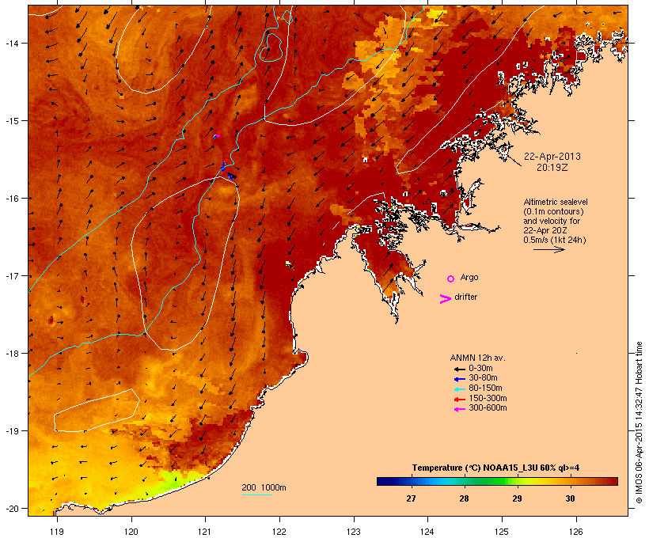The height and width of the screenshot is (538, 649).
Task: Click the colorbar value 29
Action: click(517, 498)
